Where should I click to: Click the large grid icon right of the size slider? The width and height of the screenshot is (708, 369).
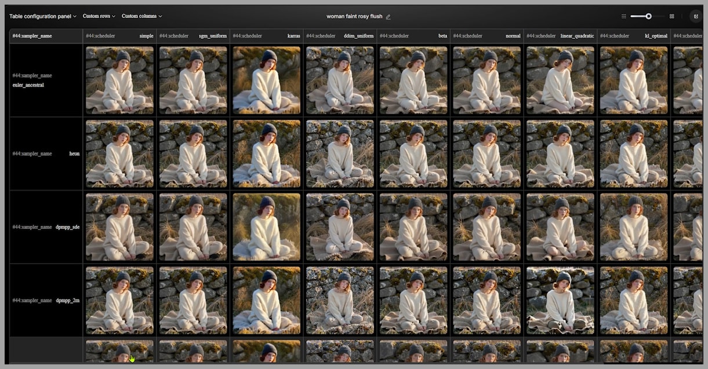[672, 16]
